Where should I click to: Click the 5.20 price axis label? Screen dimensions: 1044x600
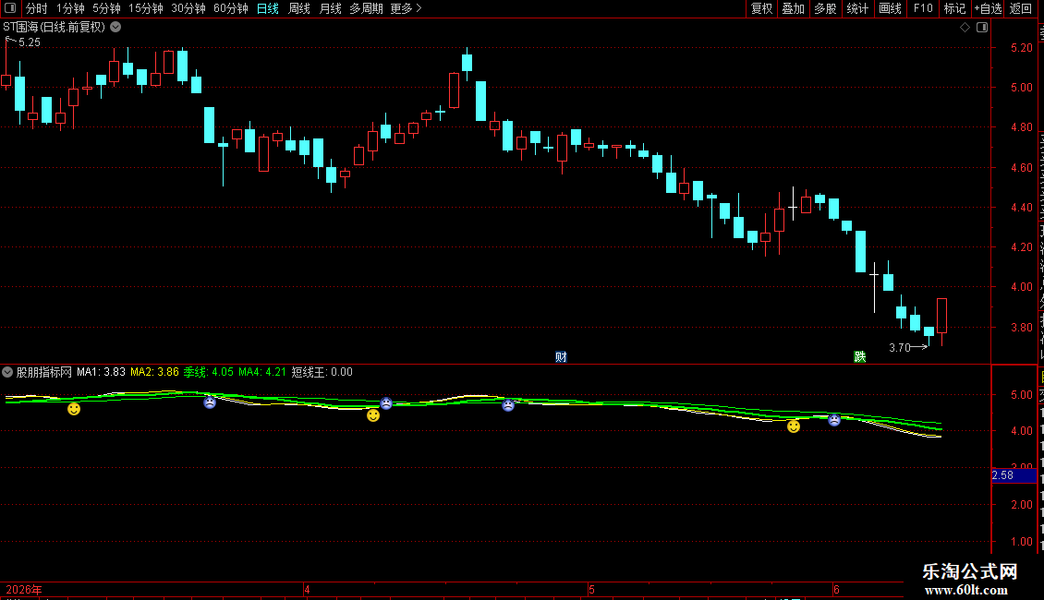(1021, 48)
